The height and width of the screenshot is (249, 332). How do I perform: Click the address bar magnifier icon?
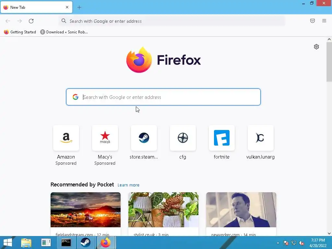[x=64, y=21]
